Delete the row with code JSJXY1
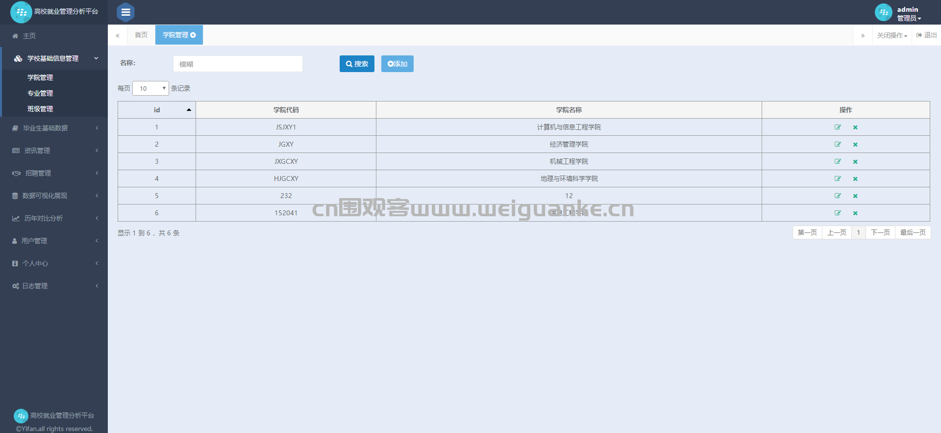941x433 pixels. [855, 127]
